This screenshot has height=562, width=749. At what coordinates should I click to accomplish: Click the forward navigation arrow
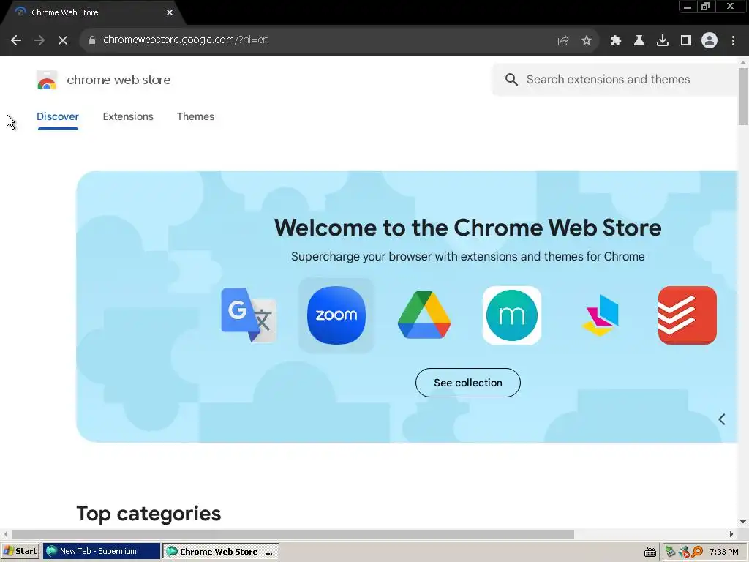tap(39, 40)
